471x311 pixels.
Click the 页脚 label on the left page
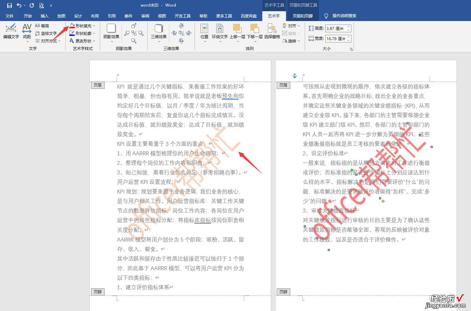click(x=98, y=292)
